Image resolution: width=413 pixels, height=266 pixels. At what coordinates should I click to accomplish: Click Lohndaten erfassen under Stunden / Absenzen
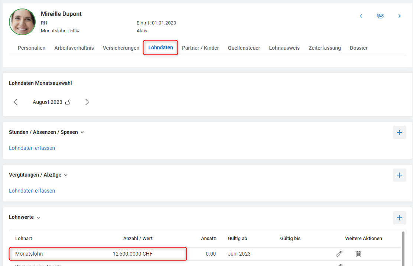click(32, 148)
